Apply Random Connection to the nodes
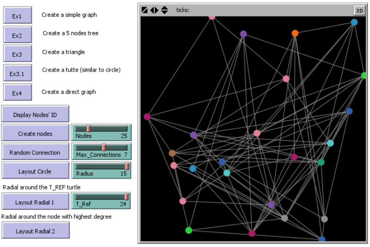 pos(36,152)
